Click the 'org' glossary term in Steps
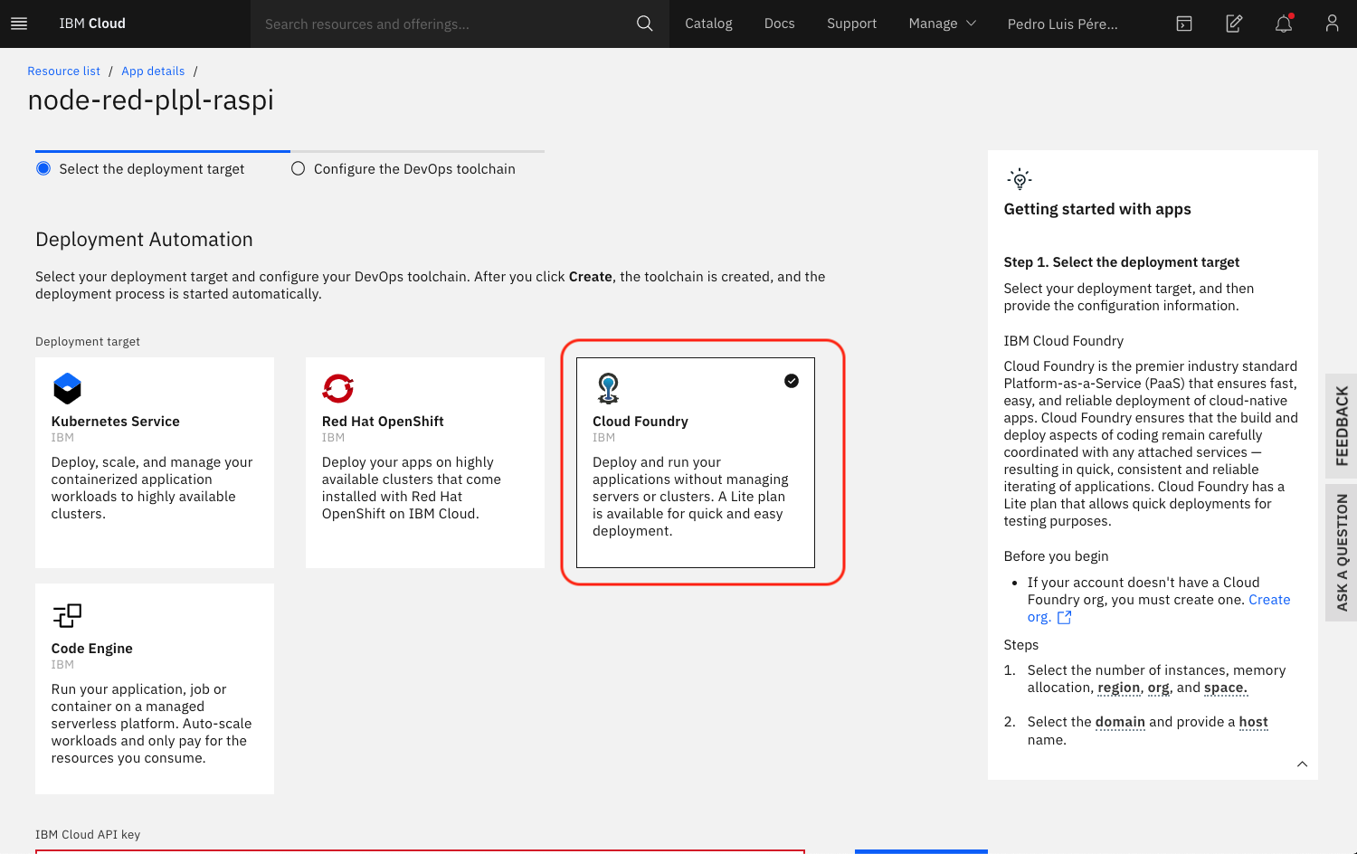 point(1158,688)
